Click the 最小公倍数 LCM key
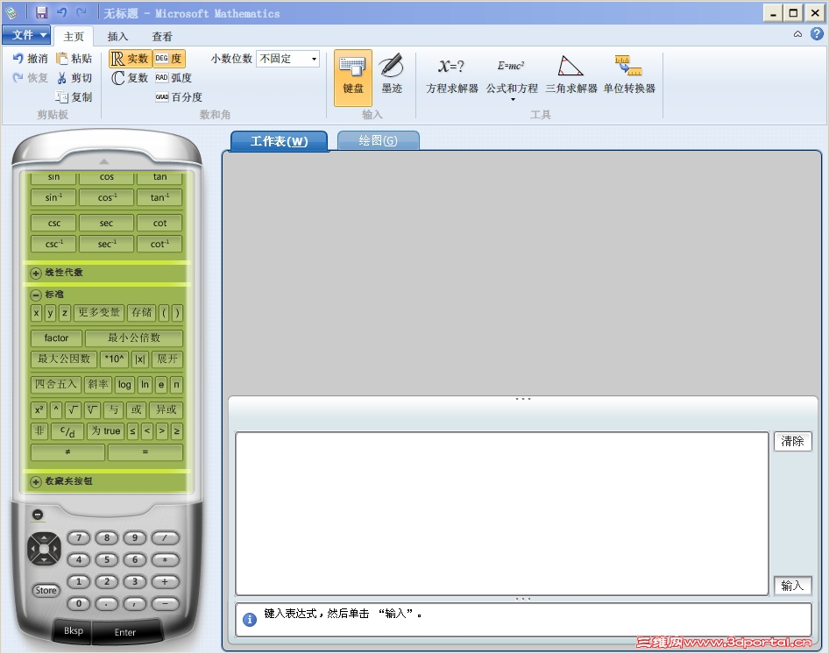829x654 pixels. click(134, 338)
